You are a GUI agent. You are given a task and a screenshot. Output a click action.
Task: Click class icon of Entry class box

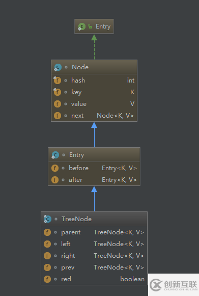[55, 155]
